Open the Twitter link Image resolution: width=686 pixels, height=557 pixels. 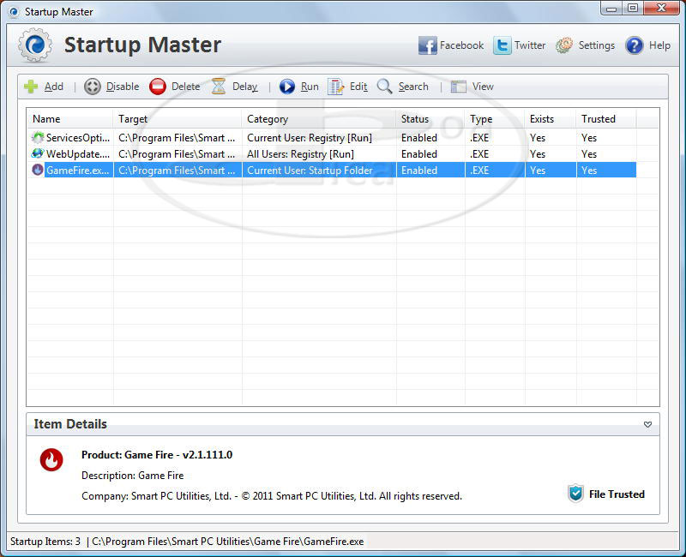(520, 45)
